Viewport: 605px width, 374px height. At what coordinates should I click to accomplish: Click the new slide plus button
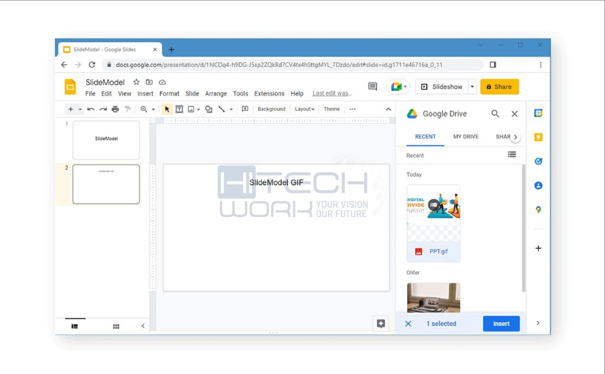click(x=71, y=109)
